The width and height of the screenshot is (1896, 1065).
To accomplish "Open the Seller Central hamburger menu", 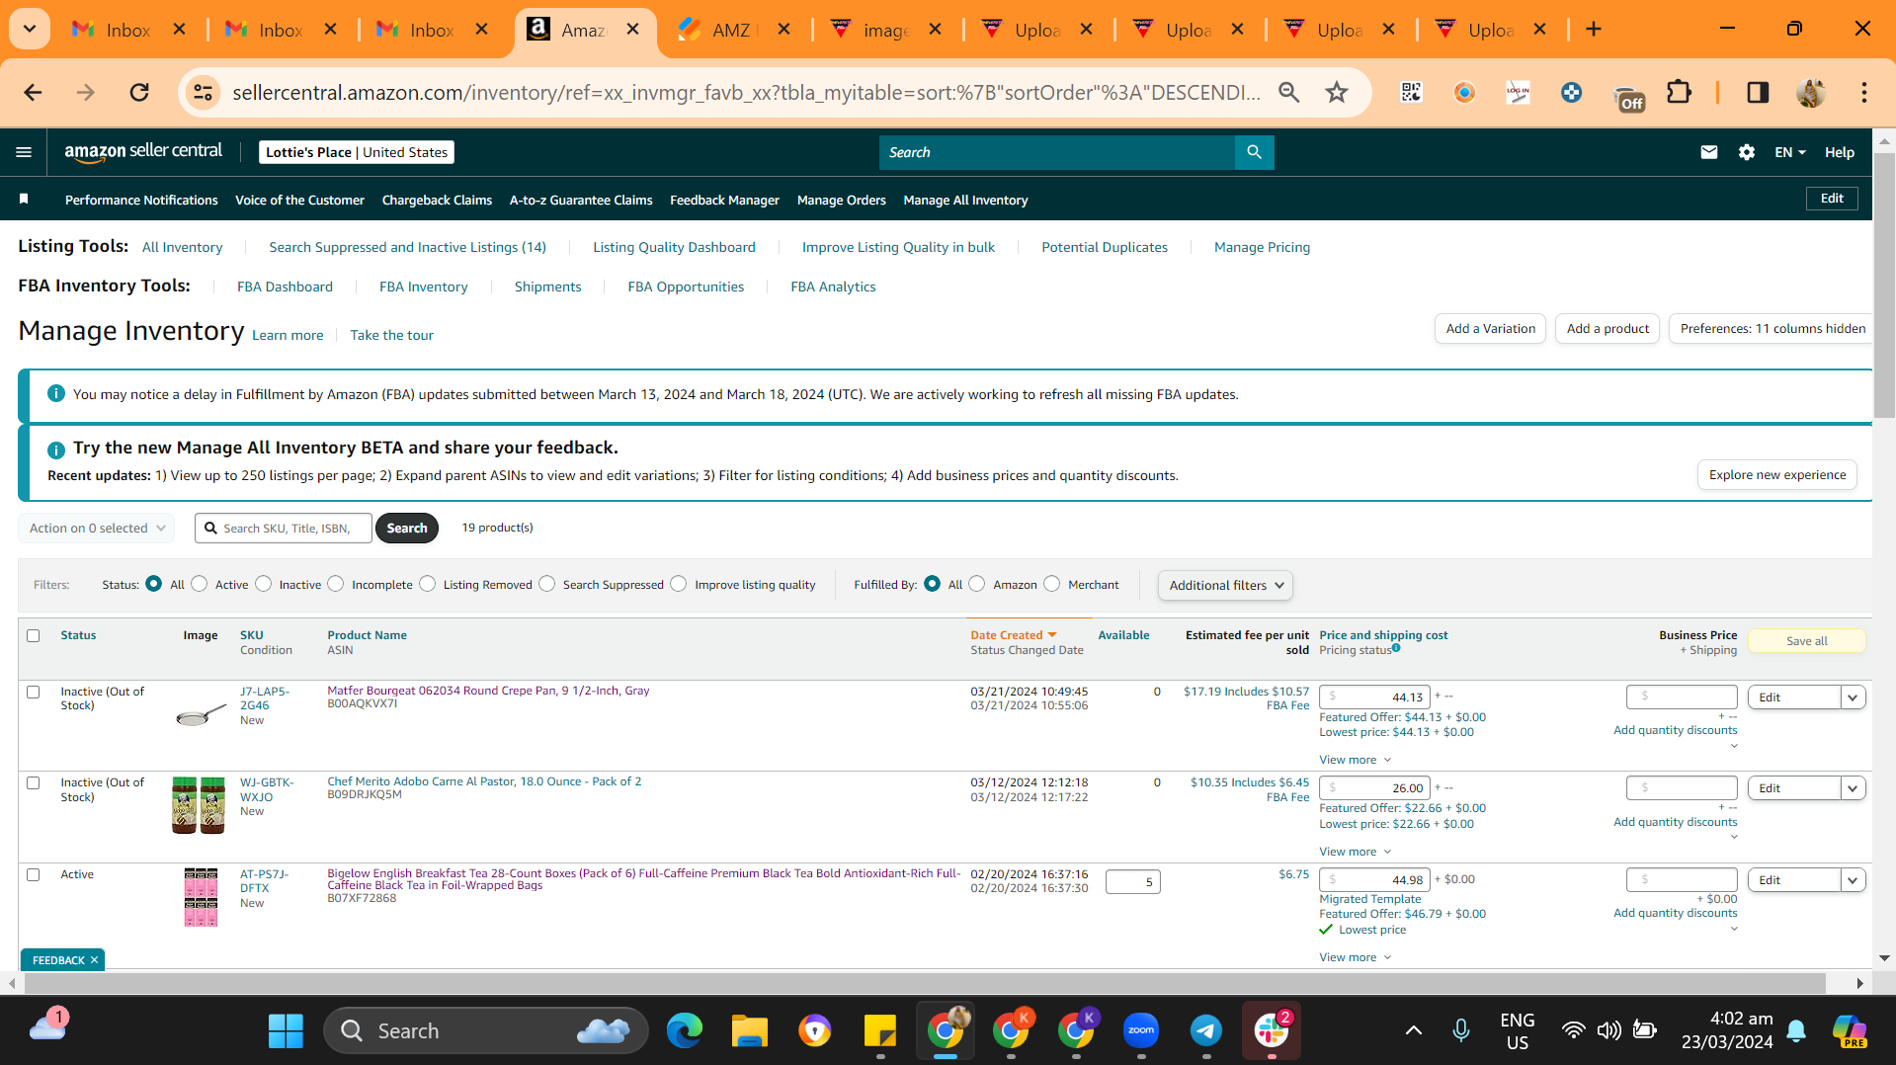I will click(24, 152).
